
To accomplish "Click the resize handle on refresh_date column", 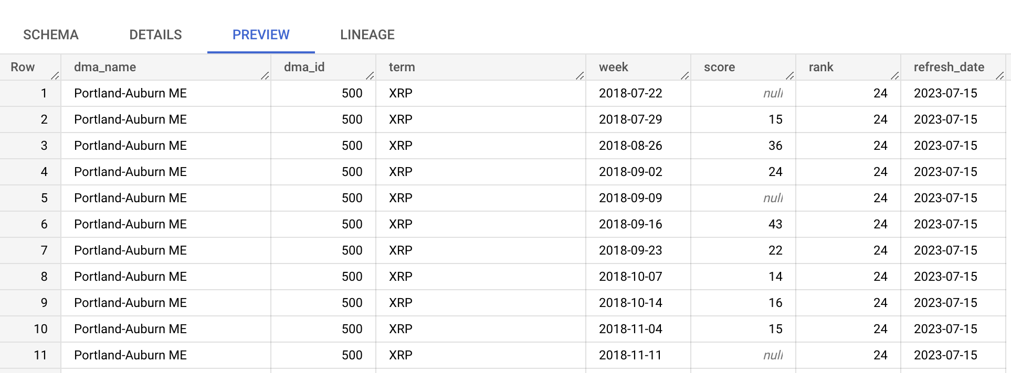I will click(1000, 75).
